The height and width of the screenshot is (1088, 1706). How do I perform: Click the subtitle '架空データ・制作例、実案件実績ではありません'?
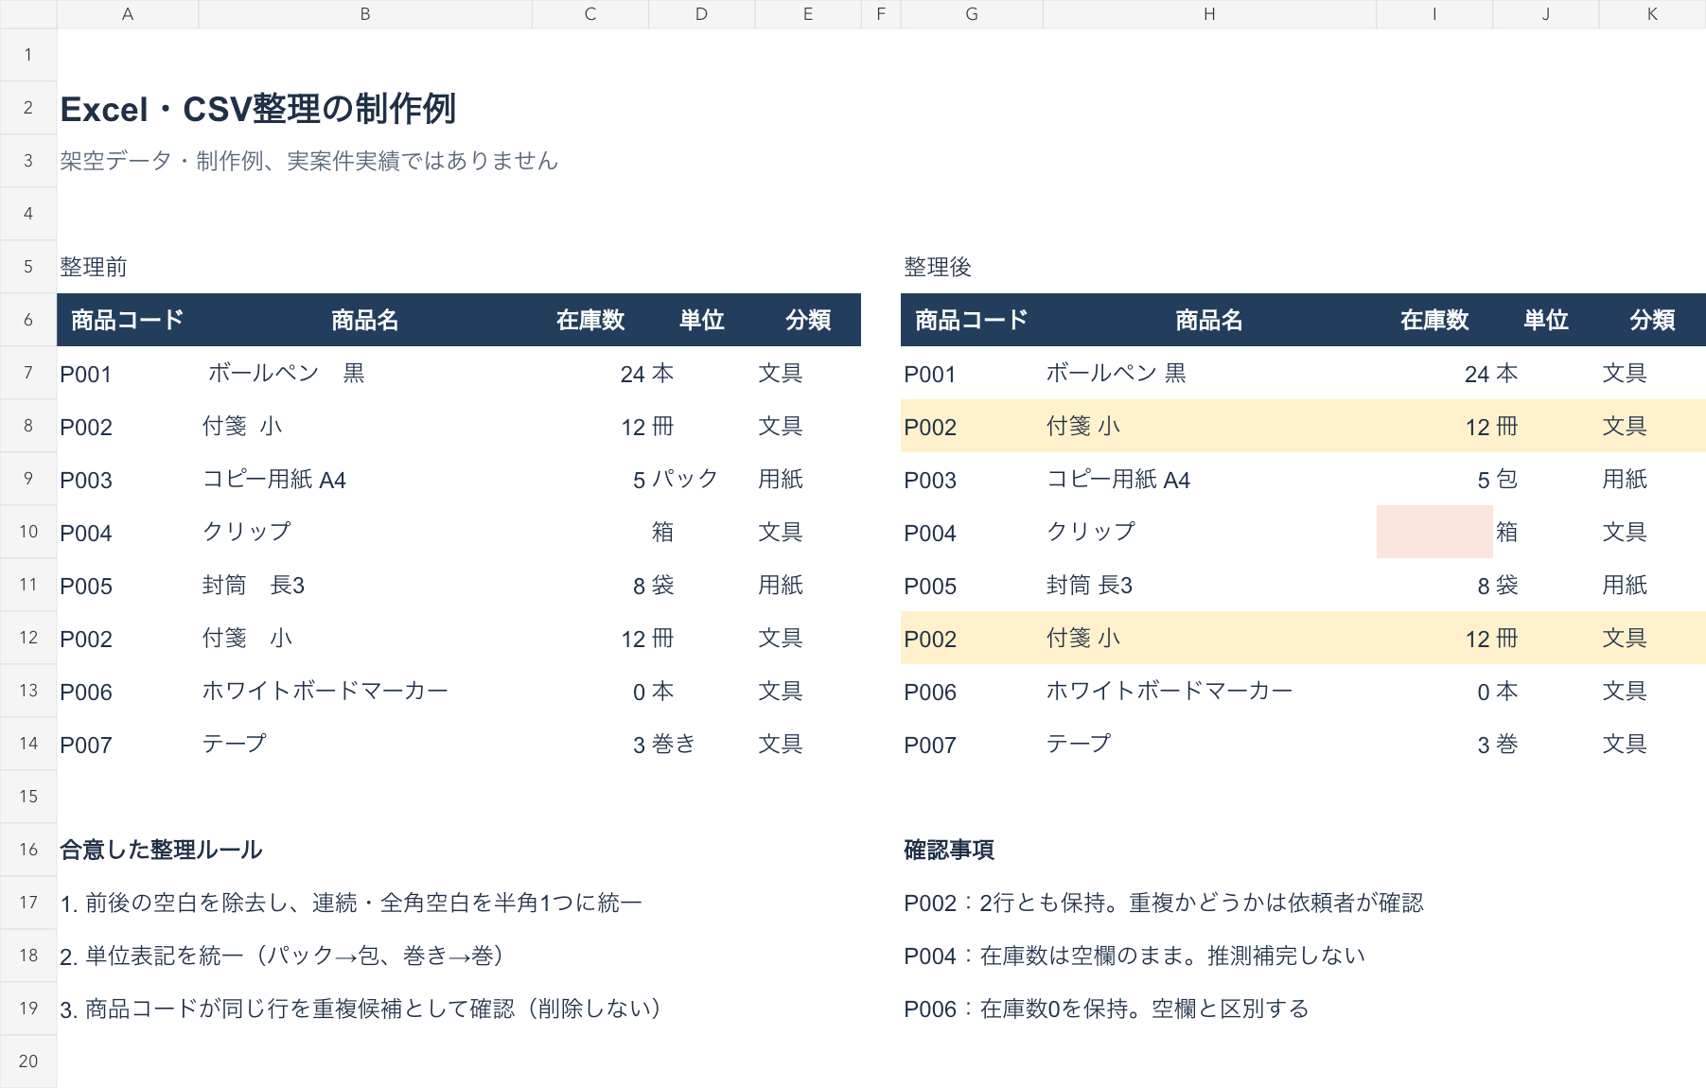[309, 161]
